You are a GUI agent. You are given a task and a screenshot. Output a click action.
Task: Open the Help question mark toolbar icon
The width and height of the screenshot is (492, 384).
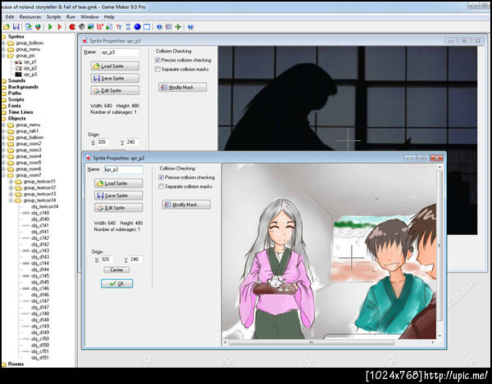[x=190, y=27]
